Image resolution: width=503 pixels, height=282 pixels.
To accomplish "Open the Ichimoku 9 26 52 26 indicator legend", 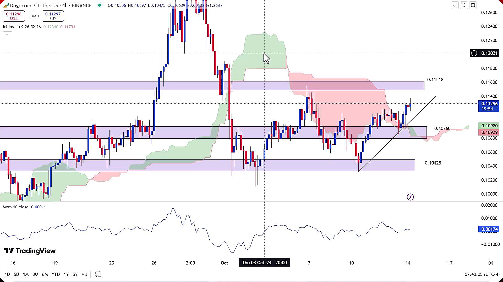I will pos(22,27).
